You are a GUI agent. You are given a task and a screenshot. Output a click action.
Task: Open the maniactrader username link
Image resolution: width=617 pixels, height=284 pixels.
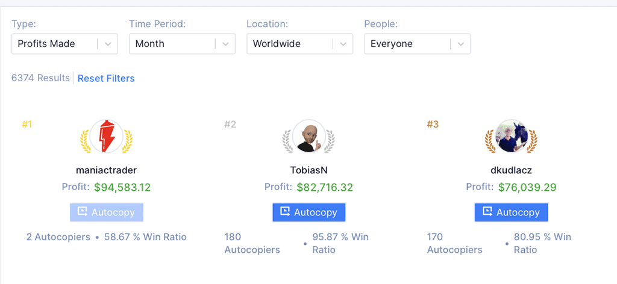[106, 170]
